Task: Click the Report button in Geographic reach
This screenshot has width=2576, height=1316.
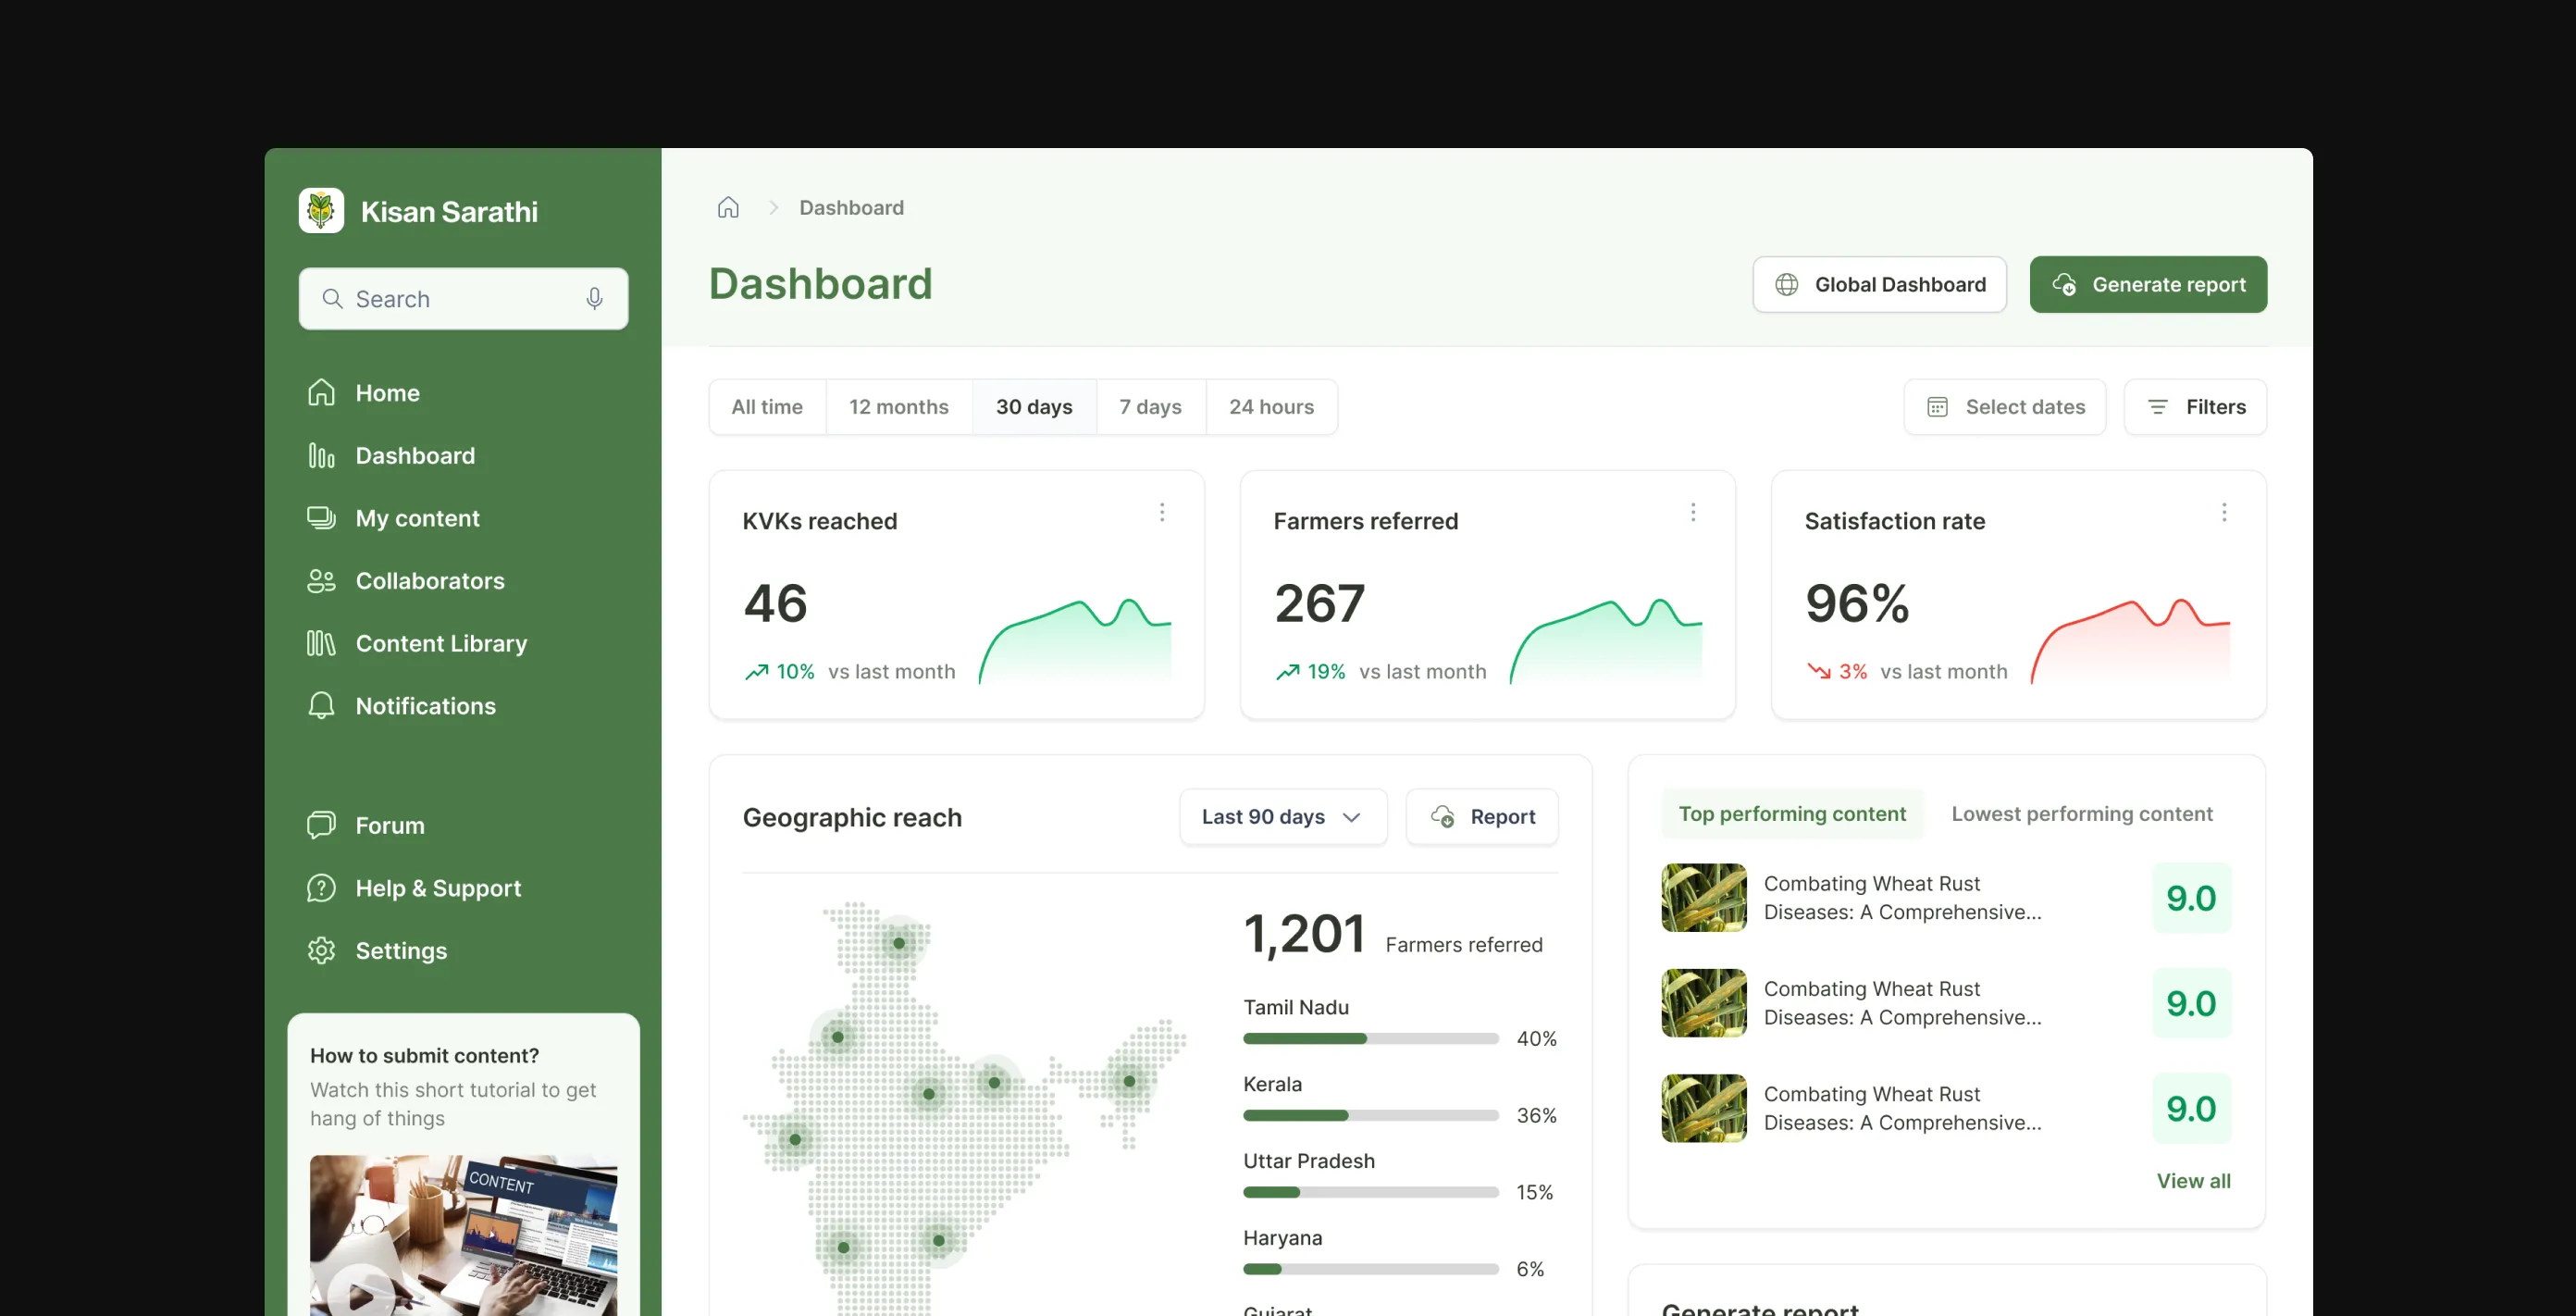Action: (1482, 816)
